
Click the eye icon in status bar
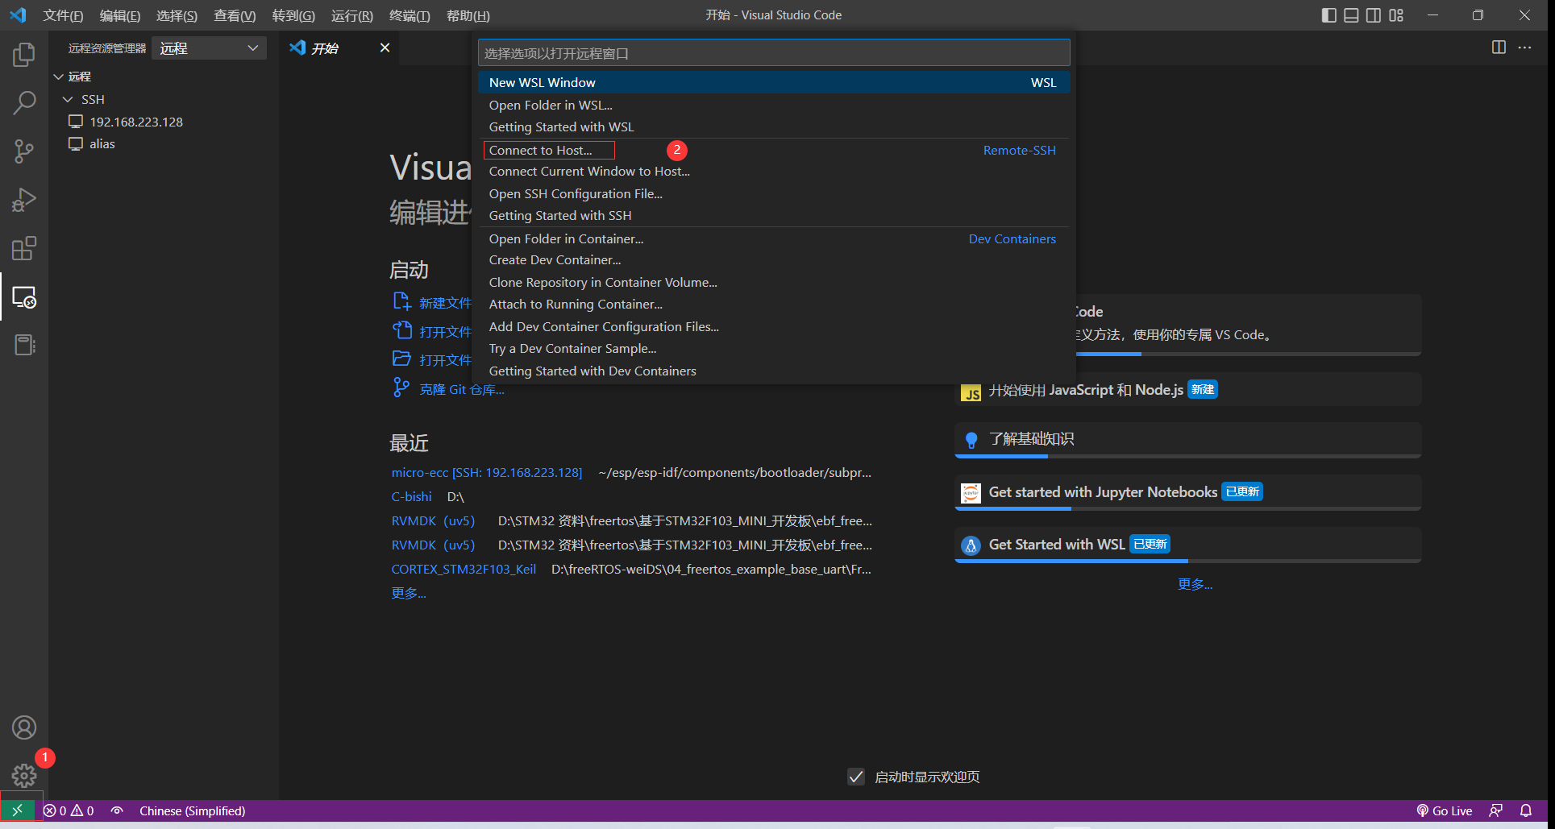[x=117, y=810]
